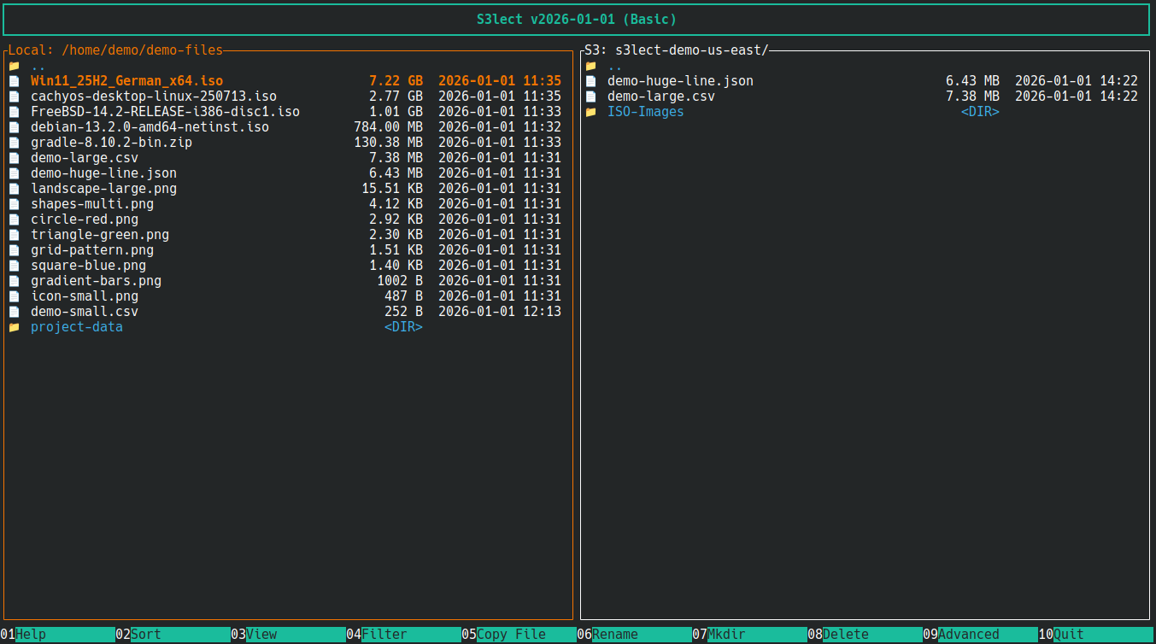Click the file icon next to Win11_25H2_German_x64.iso
The width and height of the screenshot is (1156, 644).
pos(14,80)
